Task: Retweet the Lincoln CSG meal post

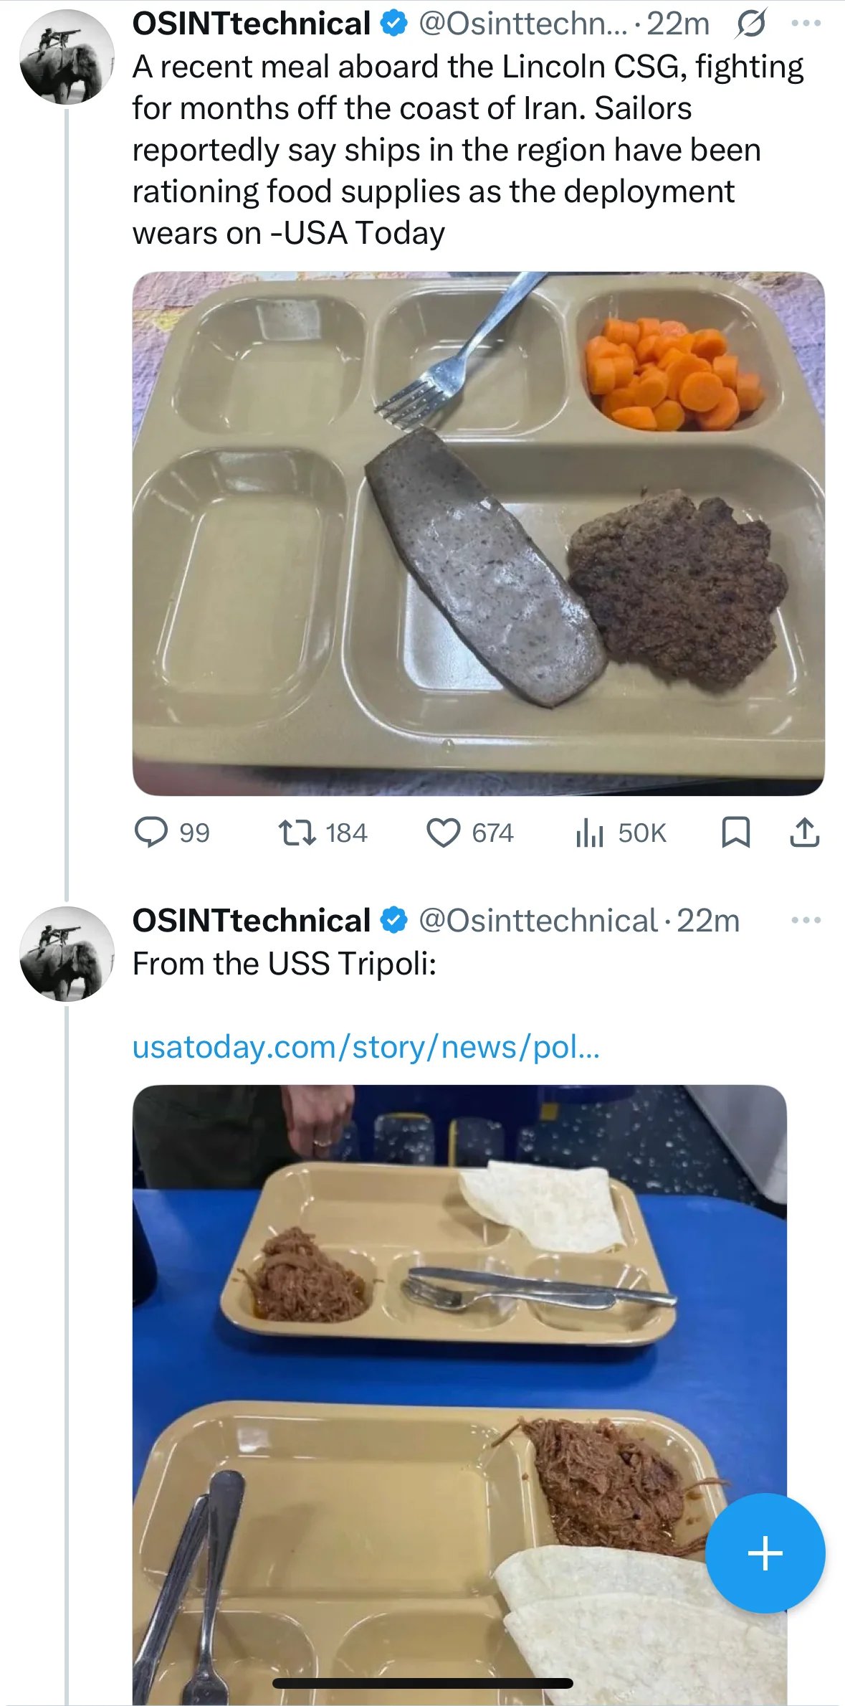Action: click(297, 833)
